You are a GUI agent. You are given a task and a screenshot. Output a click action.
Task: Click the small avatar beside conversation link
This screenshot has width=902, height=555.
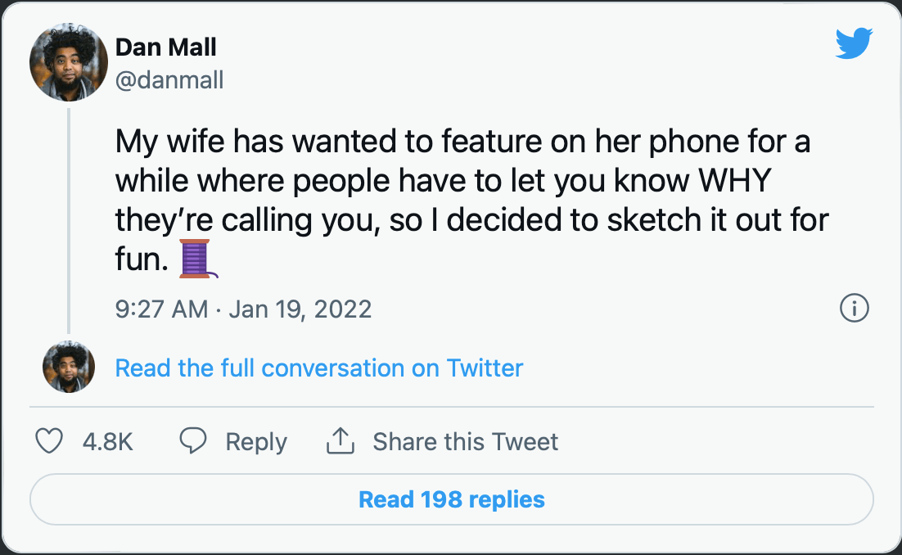[x=69, y=367]
